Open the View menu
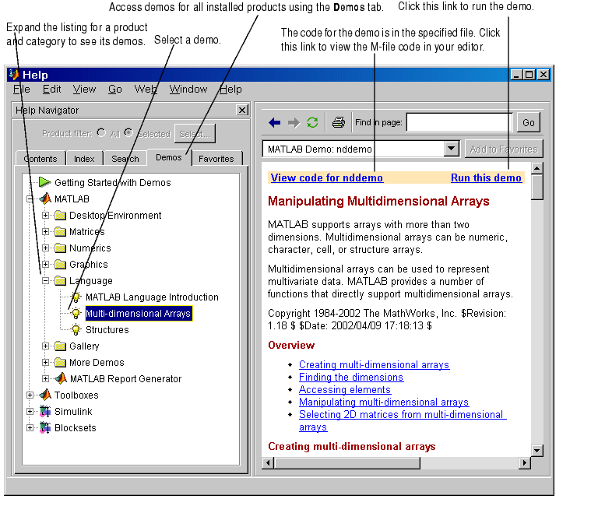This screenshot has width=591, height=506. click(x=84, y=90)
